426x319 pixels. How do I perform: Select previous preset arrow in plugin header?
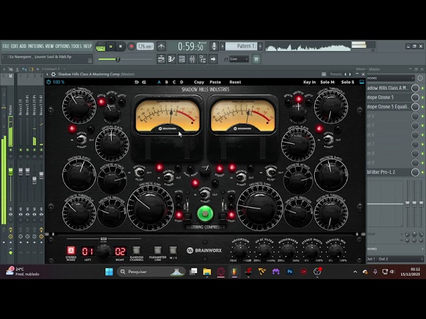pos(345,74)
